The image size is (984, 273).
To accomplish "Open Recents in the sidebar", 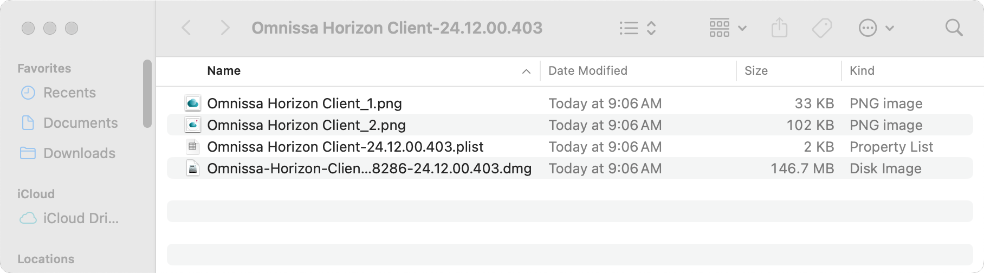I will pyautogui.click(x=69, y=93).
